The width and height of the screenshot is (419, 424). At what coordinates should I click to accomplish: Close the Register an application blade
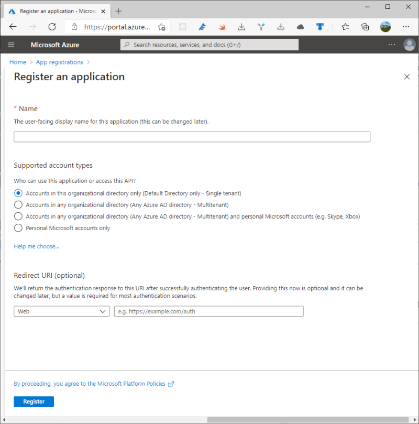click(406, 77)
